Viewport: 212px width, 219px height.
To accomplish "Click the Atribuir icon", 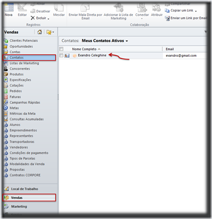I will tap(156, 8).
